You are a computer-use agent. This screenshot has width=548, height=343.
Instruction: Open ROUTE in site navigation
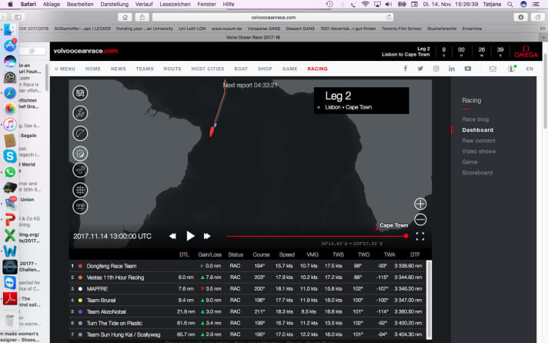click(x=172, y=69)
